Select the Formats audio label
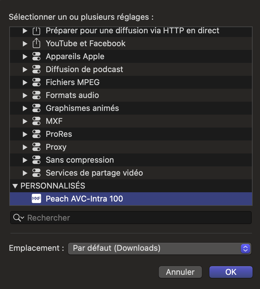This screenshot has width=260, height=289. (72, 95)
